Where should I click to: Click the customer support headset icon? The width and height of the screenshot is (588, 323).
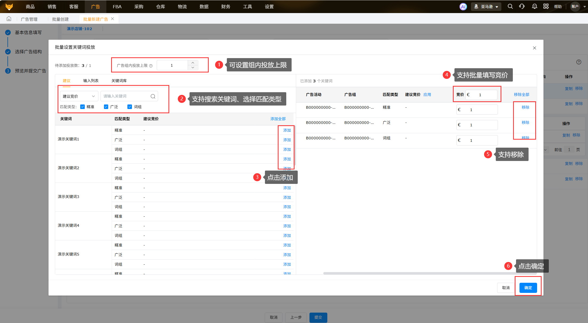pos(522,6)
